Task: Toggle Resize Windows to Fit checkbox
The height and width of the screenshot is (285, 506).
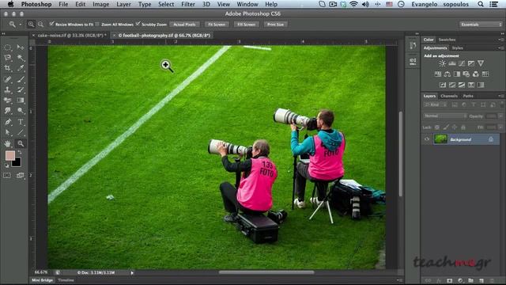Action: pyautogui.click(x=51, y=24)
